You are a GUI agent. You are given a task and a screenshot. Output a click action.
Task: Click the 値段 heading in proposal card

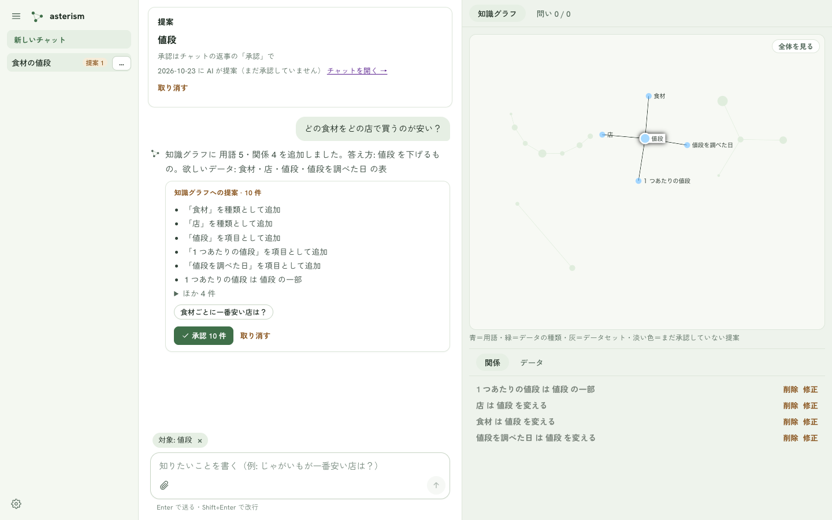click(167, 40)
